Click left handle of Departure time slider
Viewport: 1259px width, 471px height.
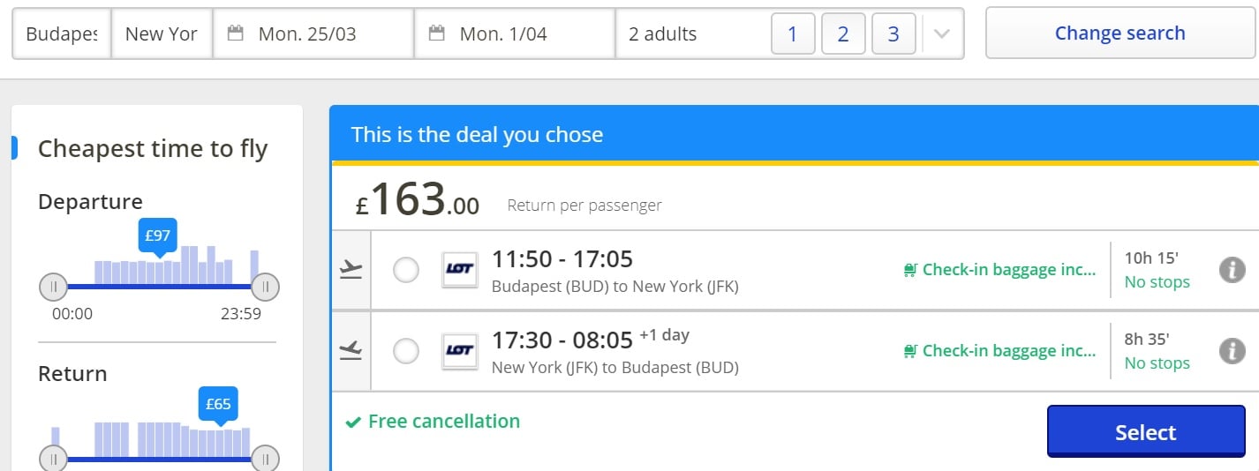click(53, 287)
